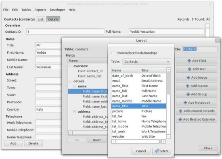This screenshot has height=159, width=222.
Task: Select the name_last row in field chooser
Action: pos(138,96)
